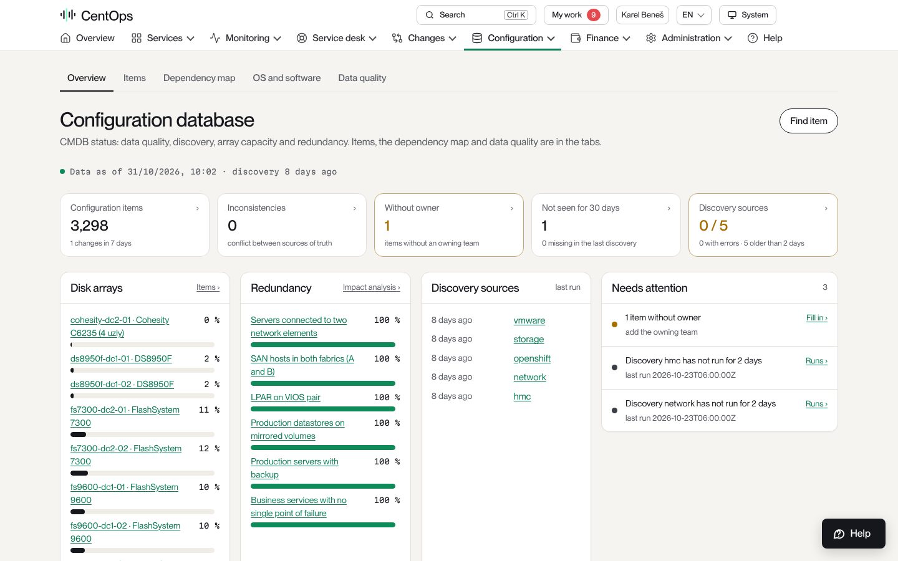Click the My work notification badge
Viewport: 898px width, 561px height.
[x=594, y=15]
